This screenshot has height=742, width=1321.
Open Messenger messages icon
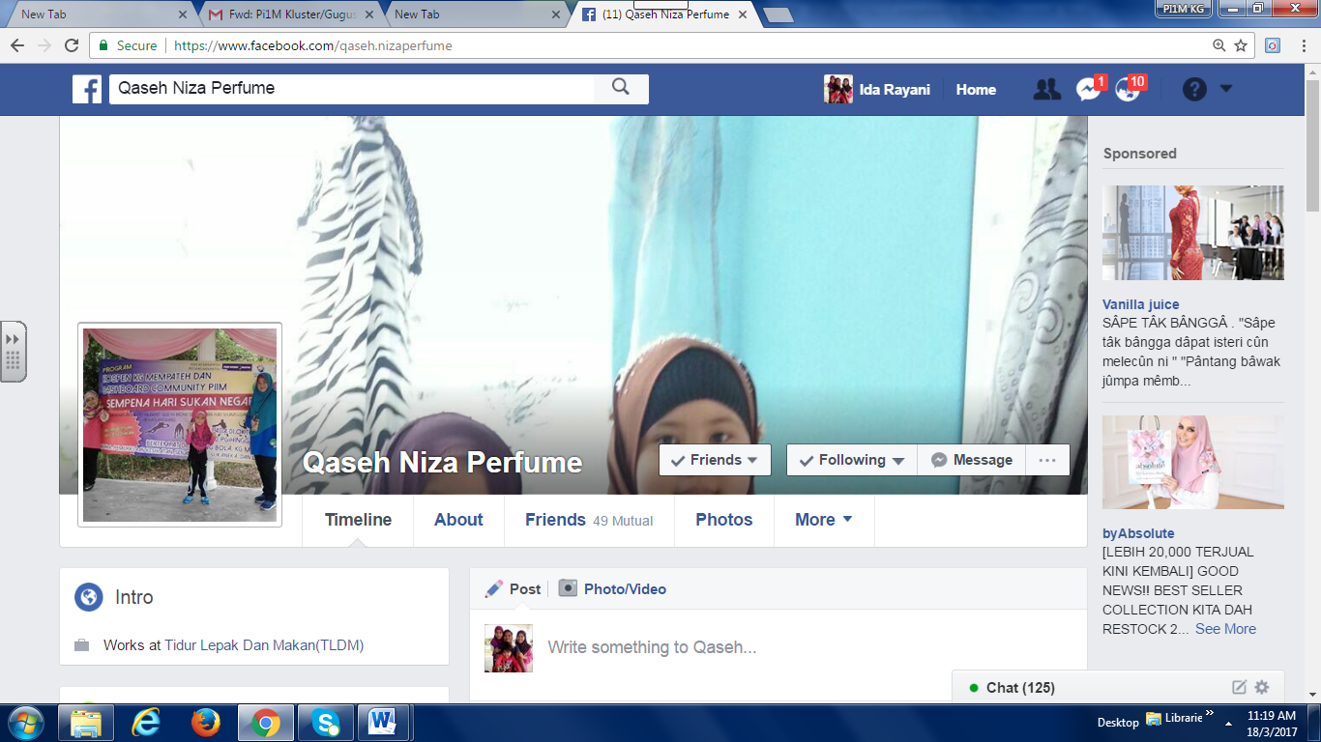click(x=1088, y=89)
